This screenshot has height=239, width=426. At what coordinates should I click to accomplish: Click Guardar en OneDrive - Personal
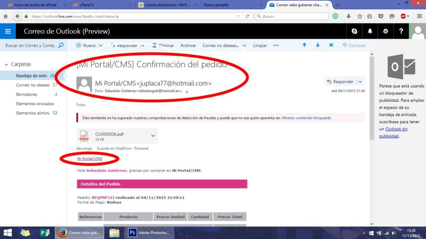[x=122, y=149]
